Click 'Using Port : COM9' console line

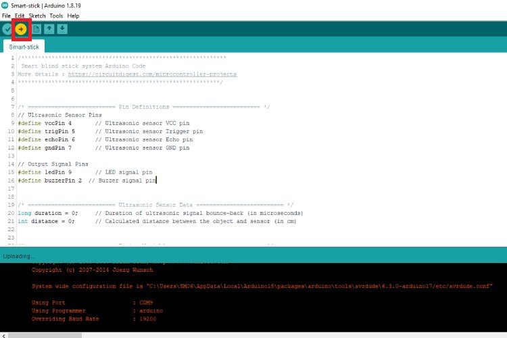point(92,303)
